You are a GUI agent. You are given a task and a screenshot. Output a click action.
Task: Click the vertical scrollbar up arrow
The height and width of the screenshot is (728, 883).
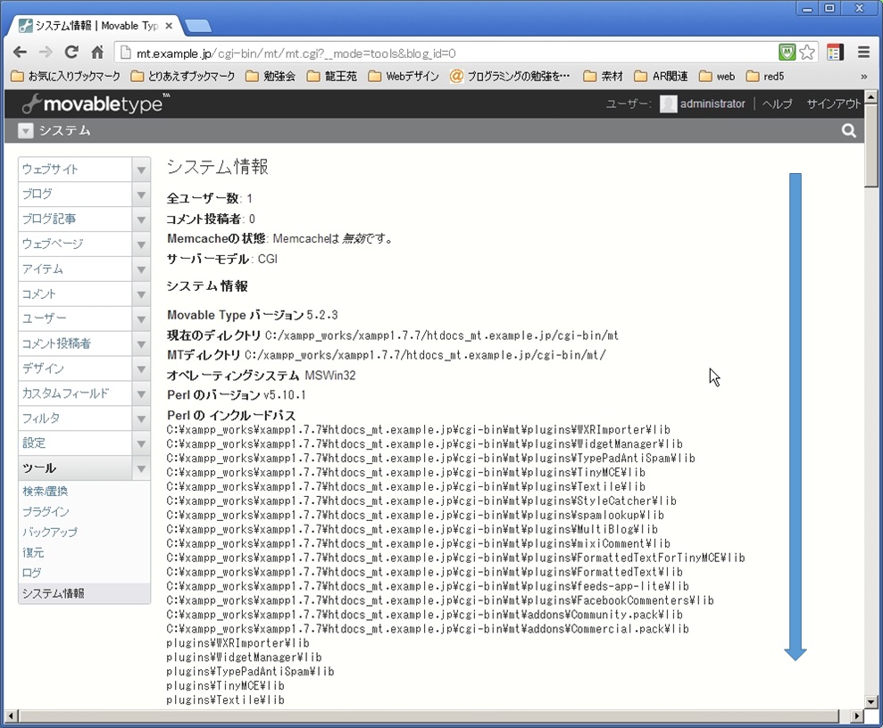(x=871, y=96)
